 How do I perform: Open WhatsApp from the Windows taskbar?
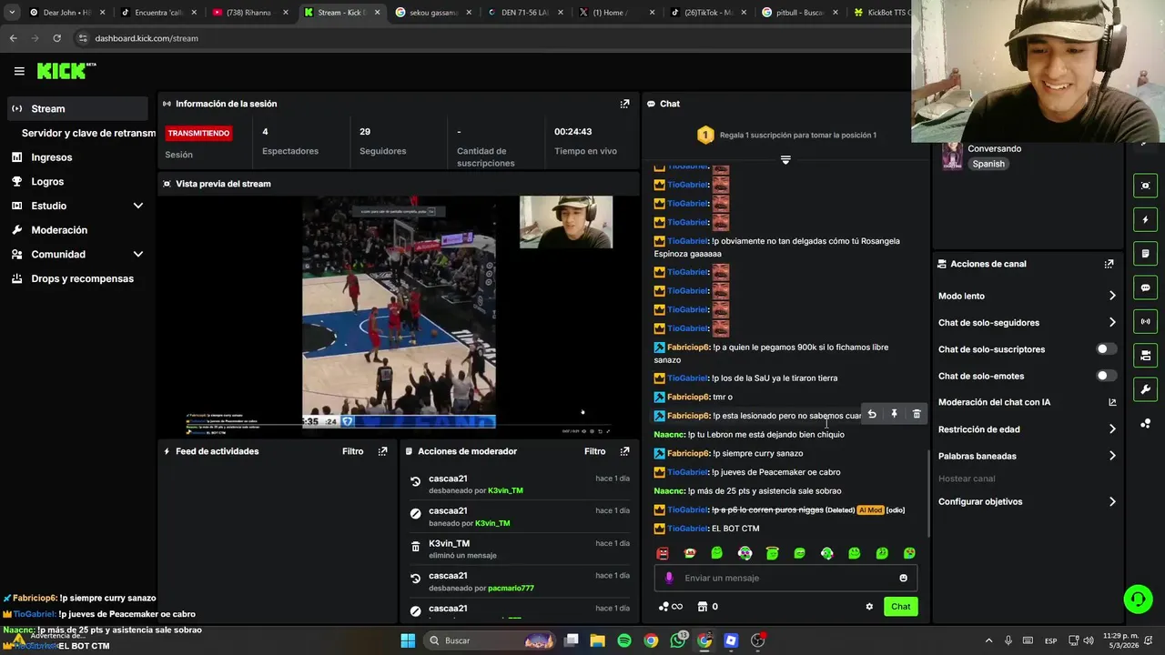click(x=678, y=640)
